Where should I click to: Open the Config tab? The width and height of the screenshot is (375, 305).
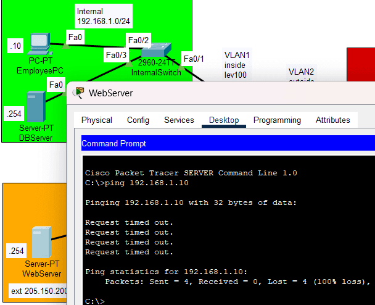coord(138,120)
